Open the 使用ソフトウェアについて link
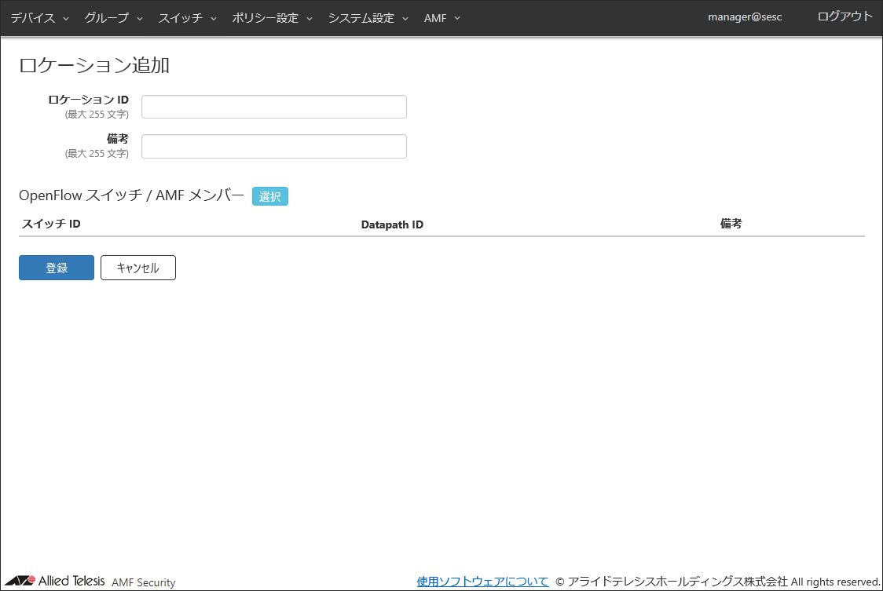This screenshot has height=591, width=883. click(x=482, y=582)
